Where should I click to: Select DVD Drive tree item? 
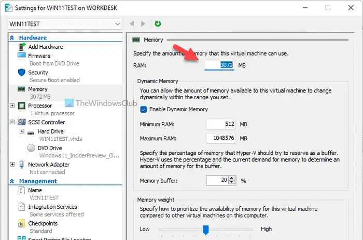click(x=50, y=148)
